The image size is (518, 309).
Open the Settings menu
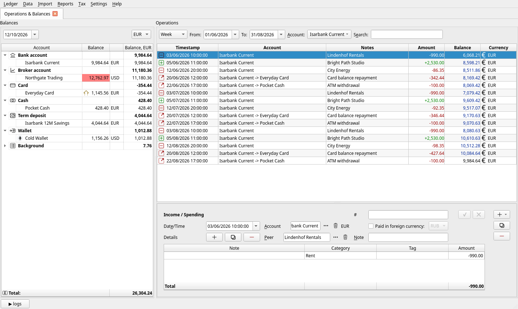(99, 4)
